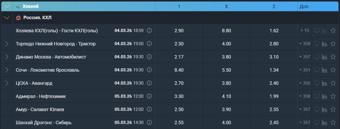The image size is (340, 129).
Task: Expand the Динамо Москва - Автомобилист row
Action: point(7,57)
